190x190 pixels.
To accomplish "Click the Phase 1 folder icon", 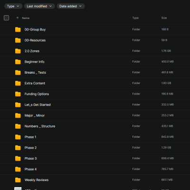I will tap(18, 137).
